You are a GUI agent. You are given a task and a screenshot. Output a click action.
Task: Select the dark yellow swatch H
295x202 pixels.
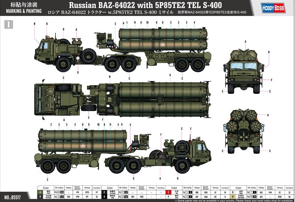pos(233,196)
